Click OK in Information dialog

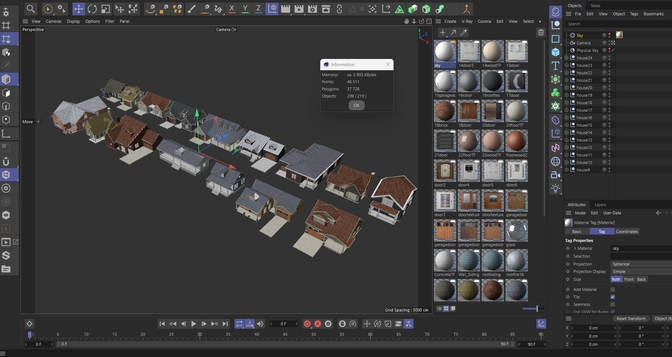pos(357,105)
